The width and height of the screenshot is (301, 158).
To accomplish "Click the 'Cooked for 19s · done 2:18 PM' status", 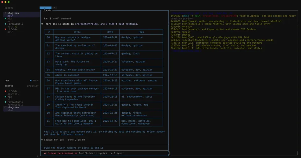I will (x=64, y=140).
